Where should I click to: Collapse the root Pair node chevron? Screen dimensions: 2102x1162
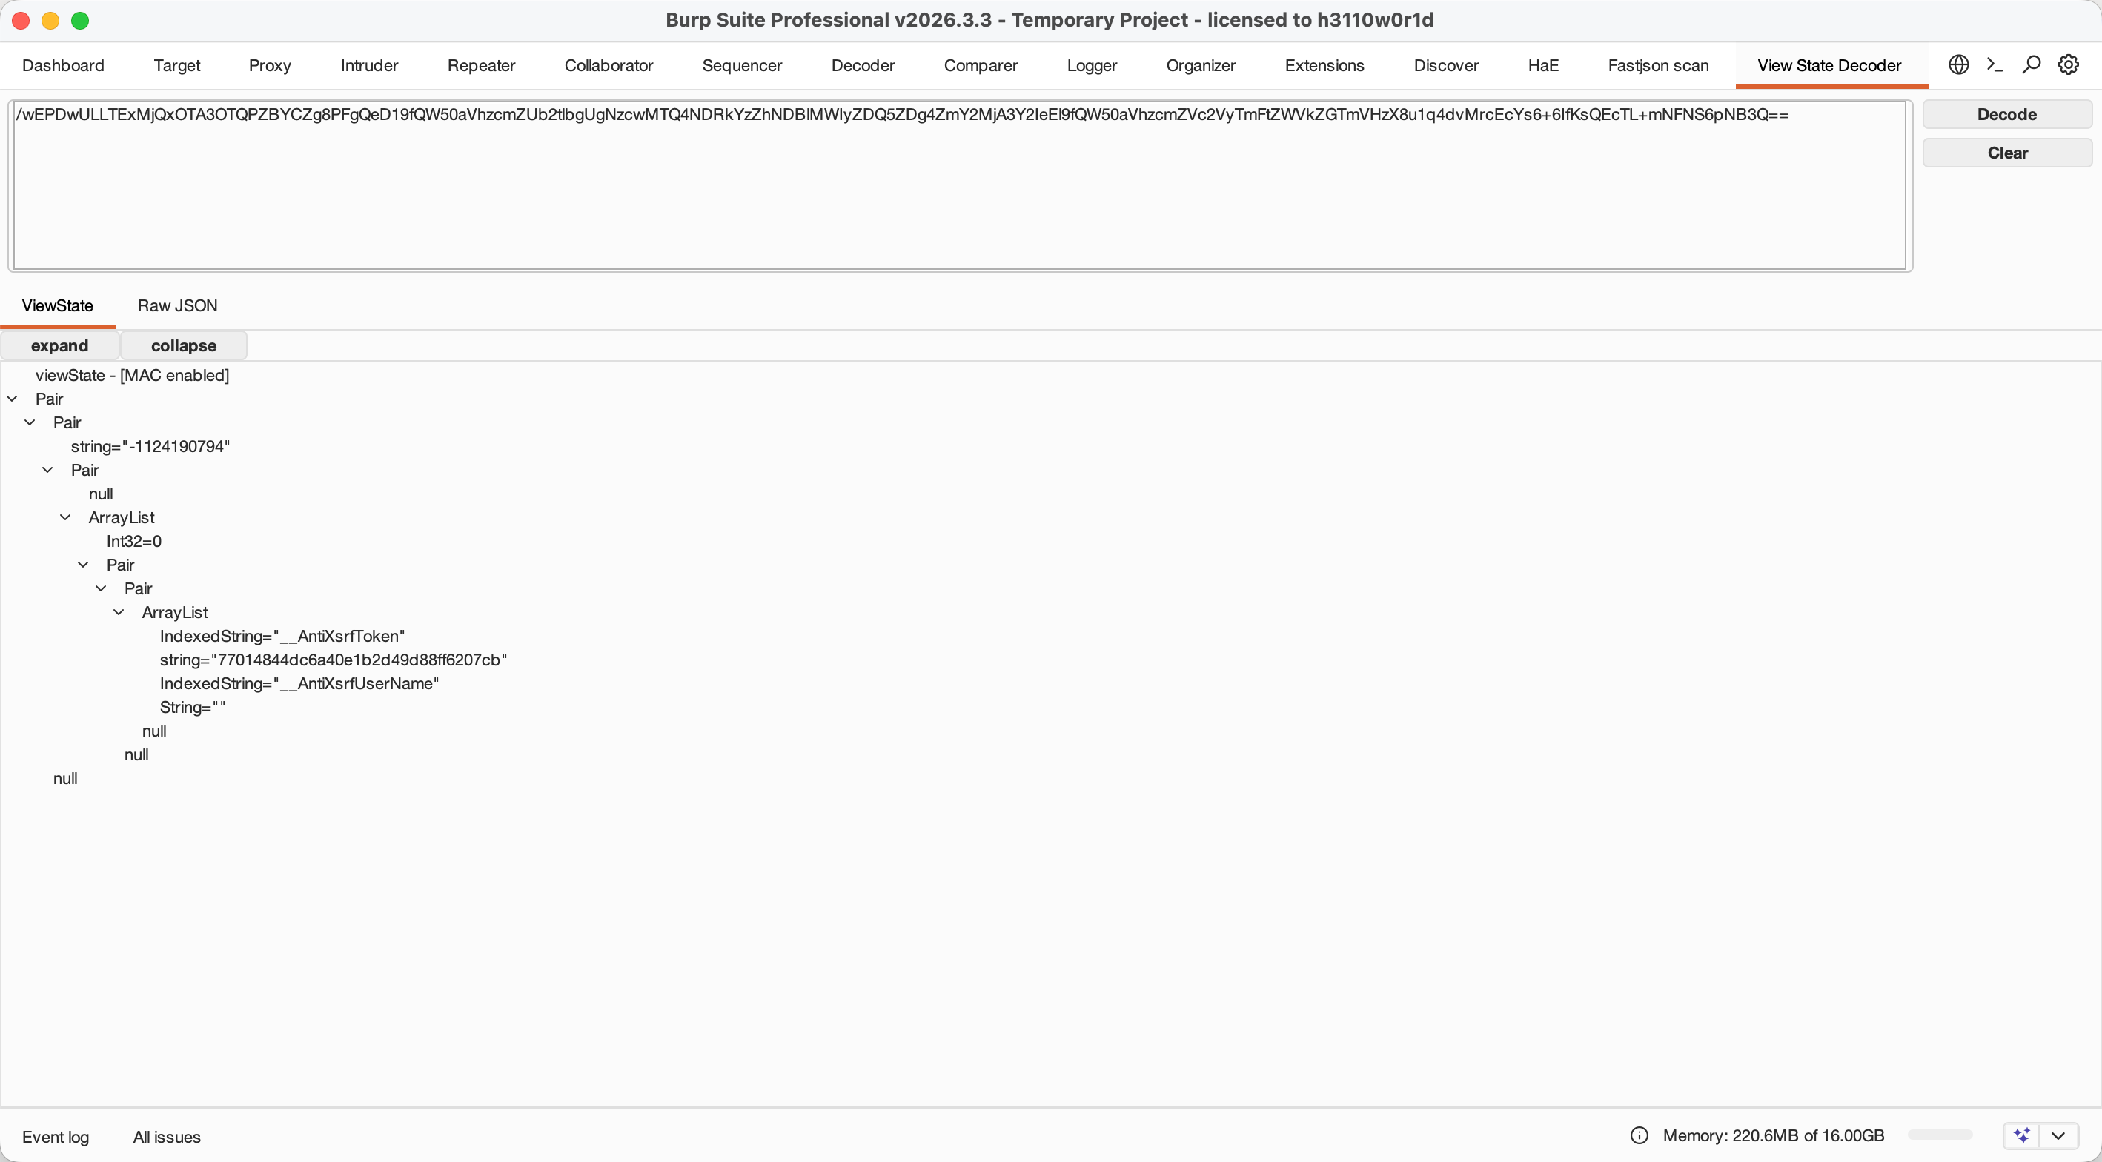13,399
